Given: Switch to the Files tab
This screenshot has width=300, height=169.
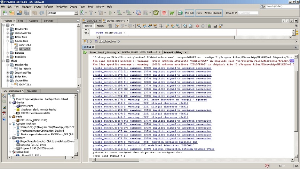Looking at the screenshot, I should 21,21.
